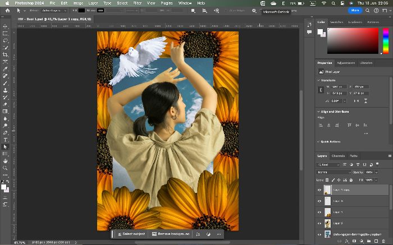Click the rainbow hue slider strip
This screenshot has height=245, width=393.
click(386, 40)
